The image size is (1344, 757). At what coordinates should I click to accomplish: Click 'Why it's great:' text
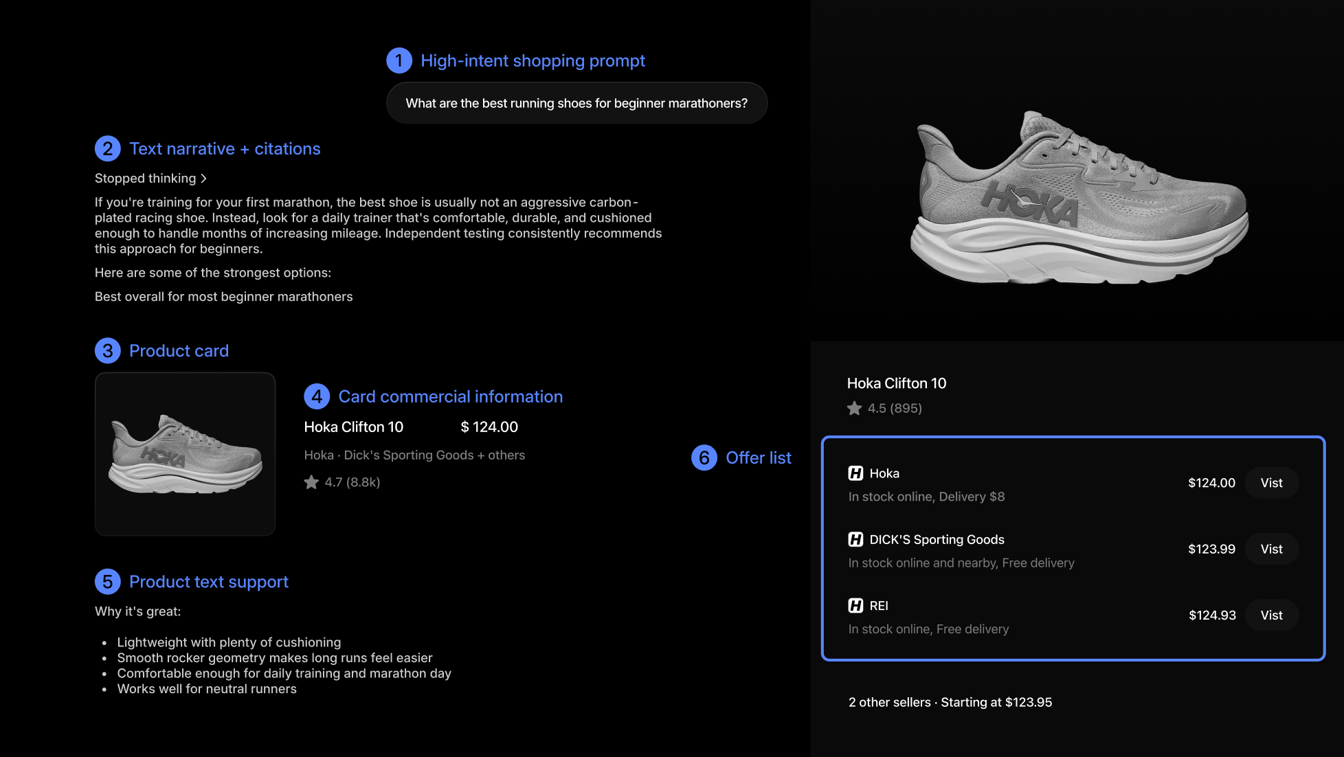(x=138, y=611)
